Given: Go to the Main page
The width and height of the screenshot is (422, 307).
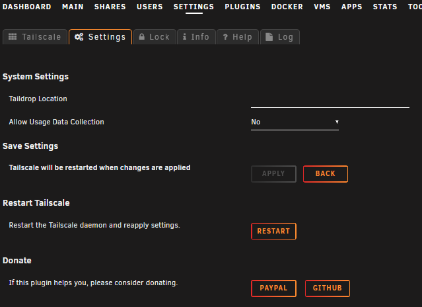Looking at the screenshot, I should (x=73, y=7).
